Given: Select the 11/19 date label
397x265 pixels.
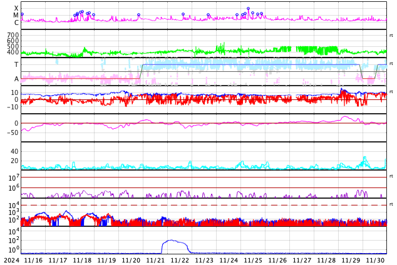Looking at the screenshot, I should tap(106, 260).
